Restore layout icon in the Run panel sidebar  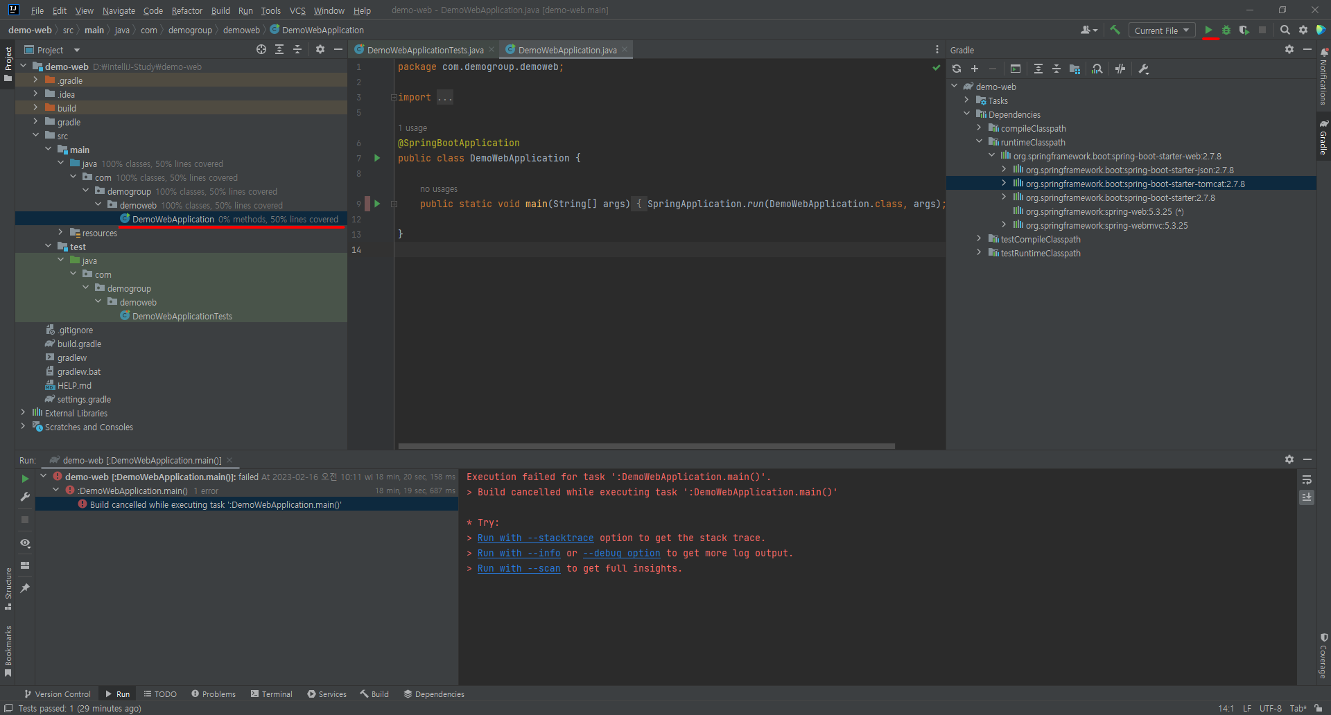coord(25,565)
